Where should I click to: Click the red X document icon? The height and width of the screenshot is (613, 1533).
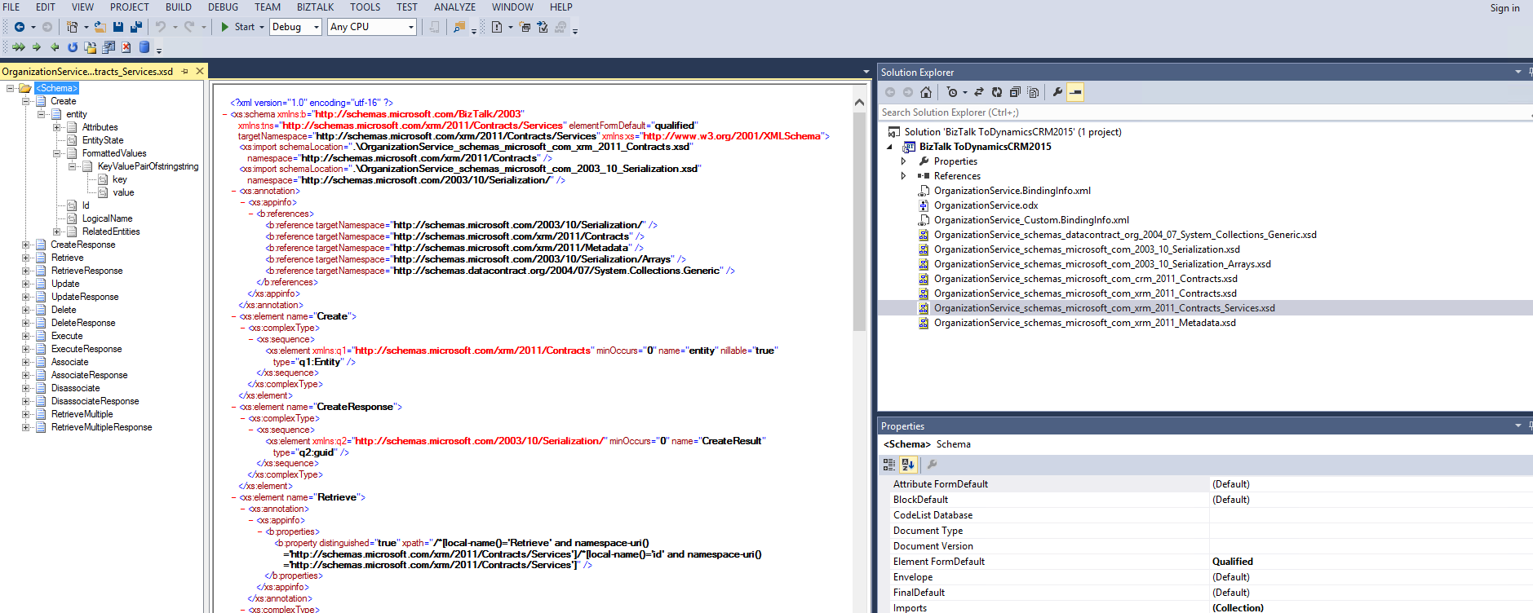(126, 47)
